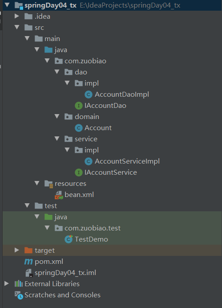222x308 pixels.
Task: Click the External Libraries icon
Action: tap(19, 284)
